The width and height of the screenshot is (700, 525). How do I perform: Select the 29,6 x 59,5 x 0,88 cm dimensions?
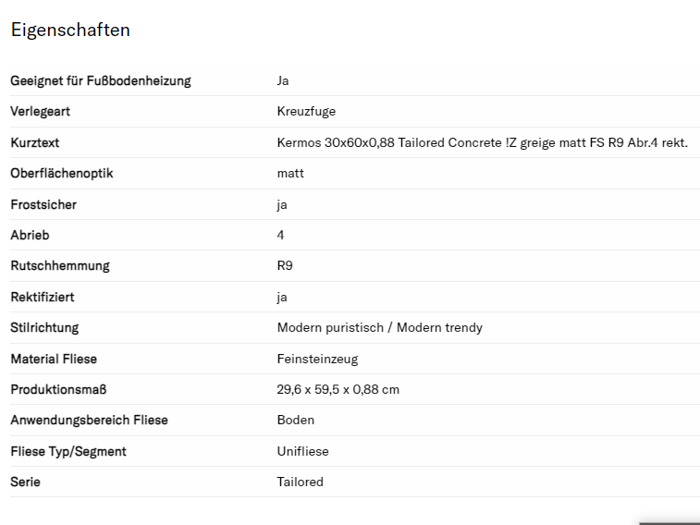click(x=338, y=389)
